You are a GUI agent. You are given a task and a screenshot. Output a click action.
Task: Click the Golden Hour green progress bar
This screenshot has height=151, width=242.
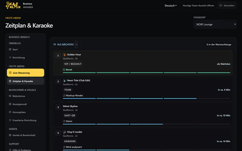click(x=146, y=72)
